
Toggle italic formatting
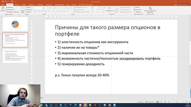(x=37, y=11)
